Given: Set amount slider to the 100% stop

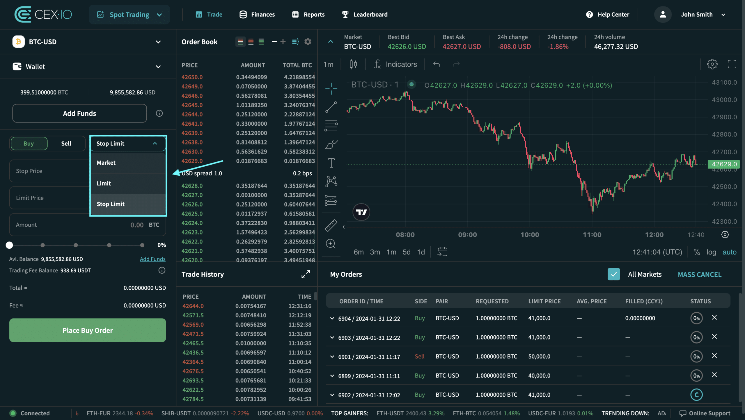Looking at the screenshot, I should coord(142,245).
